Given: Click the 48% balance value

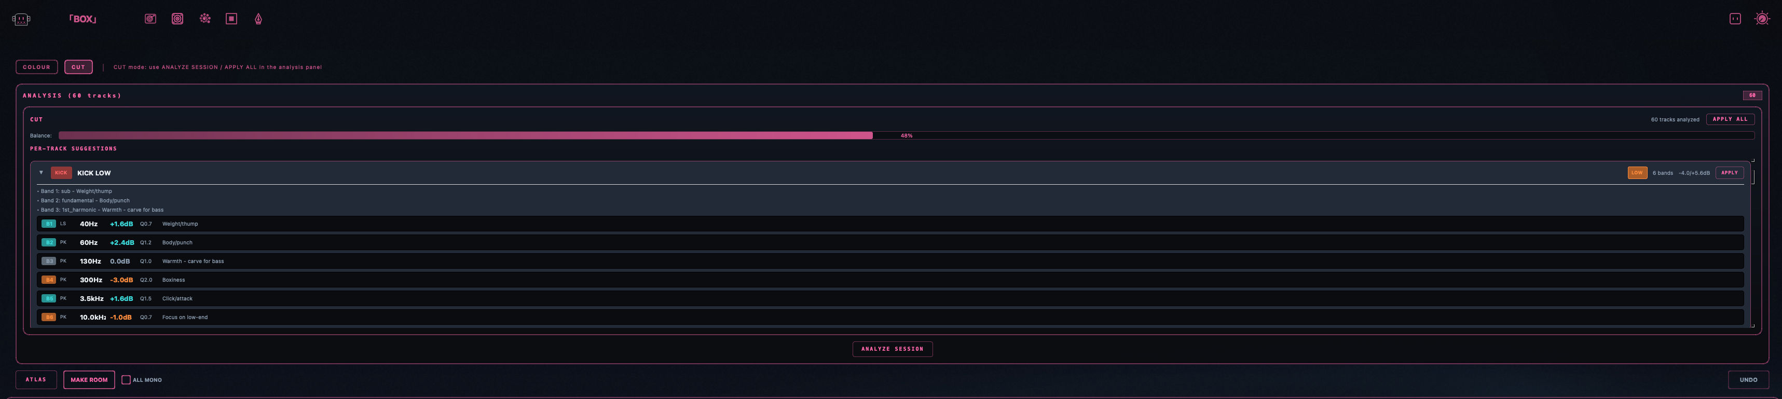Looking at the screenshot, I should 906,135.
